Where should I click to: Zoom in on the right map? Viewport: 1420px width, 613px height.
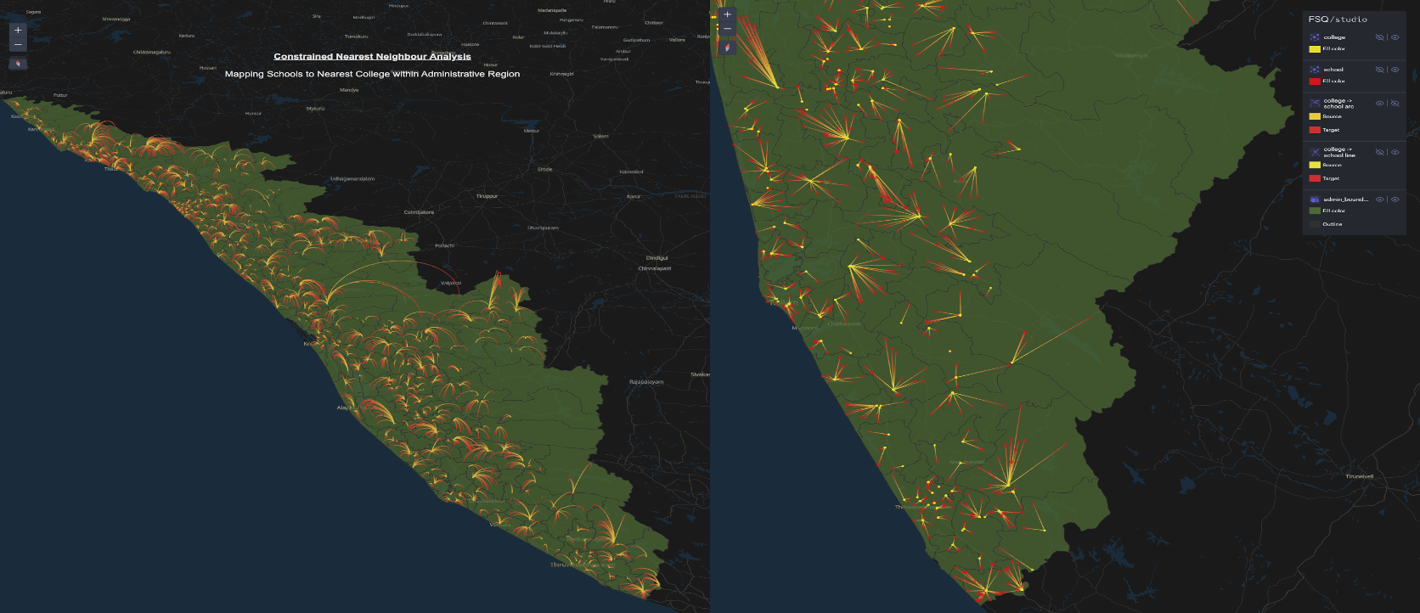point(727,14)
